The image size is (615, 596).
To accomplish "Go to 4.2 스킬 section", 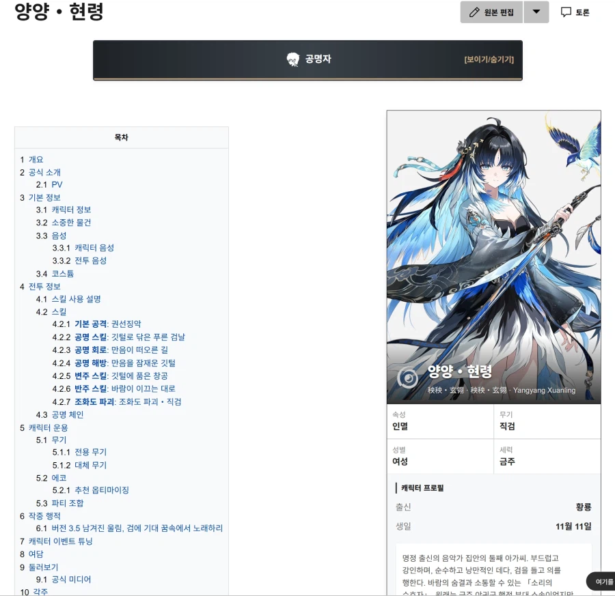I will [59, 312].
